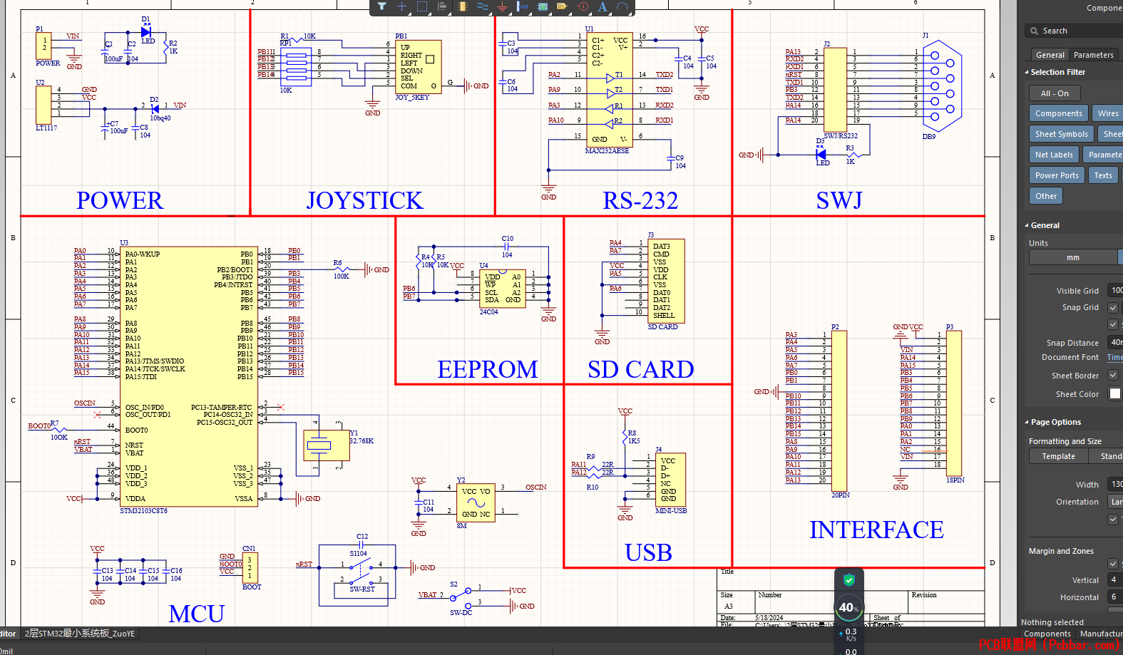Switch to the Parameters tab
The height and width of the screenshot is (655, 1123).
[1093, 55]
